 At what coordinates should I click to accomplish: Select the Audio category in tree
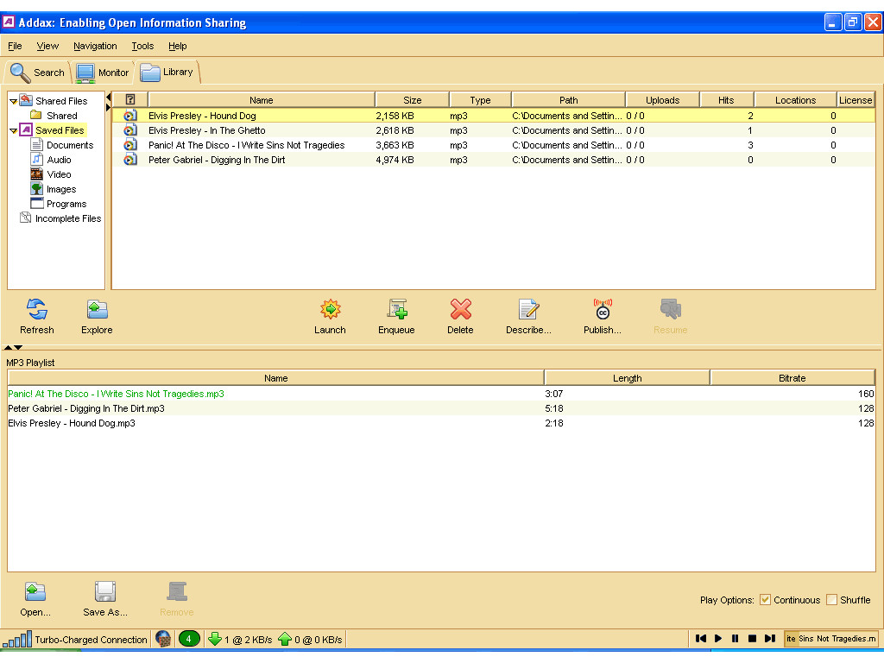tap(59, 160)
